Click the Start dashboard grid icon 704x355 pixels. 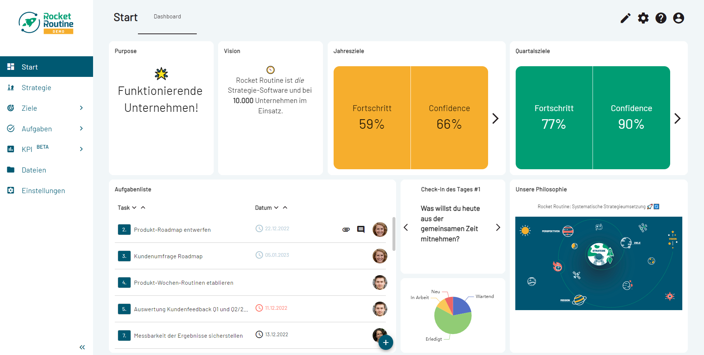pyautogui.click(x=11, y=67)
